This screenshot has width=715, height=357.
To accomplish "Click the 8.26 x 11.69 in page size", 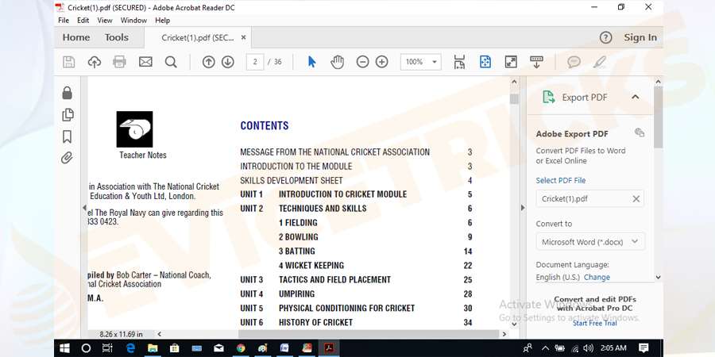I will coord(121,334).
